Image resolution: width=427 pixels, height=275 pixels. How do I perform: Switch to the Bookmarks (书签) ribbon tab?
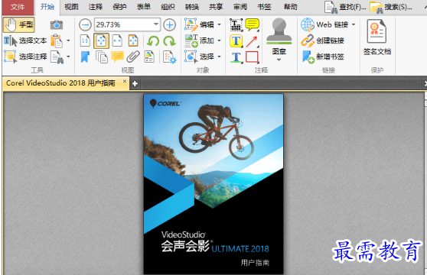[x=264, y=7]
